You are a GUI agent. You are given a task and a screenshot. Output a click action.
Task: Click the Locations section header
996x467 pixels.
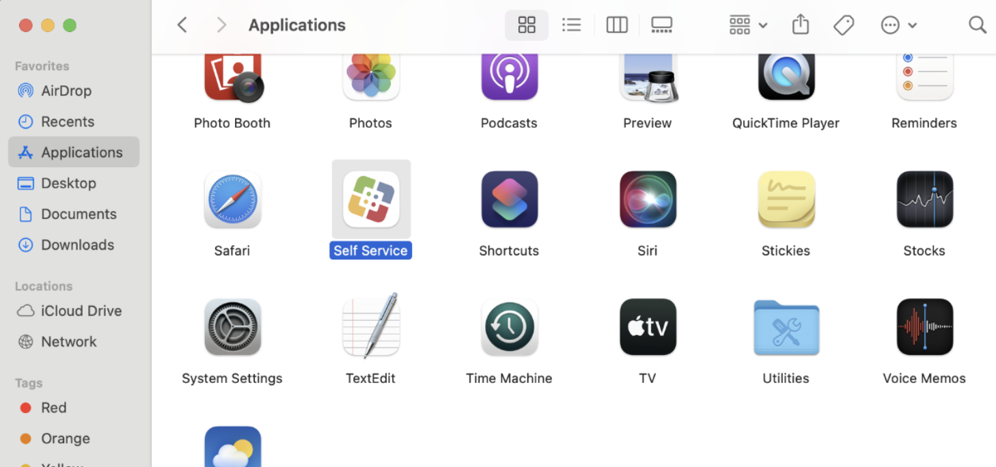[x=44, y=286]
